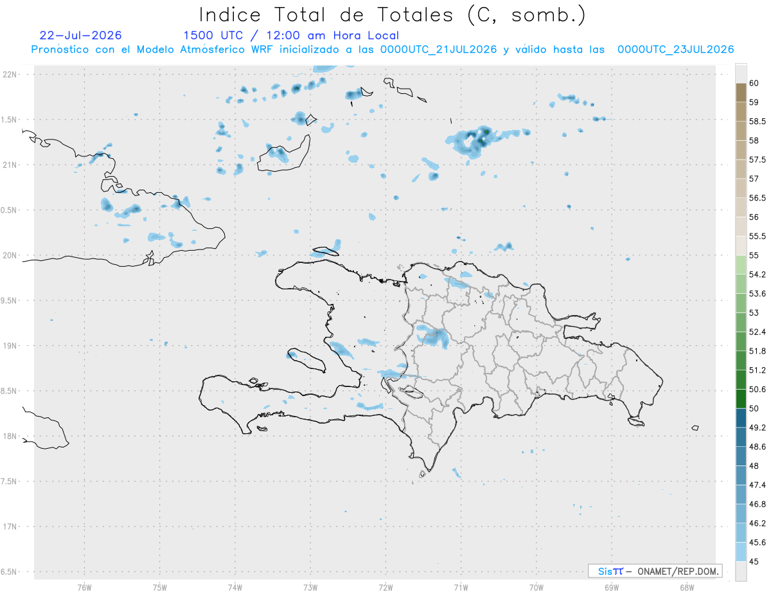771x596 pixels.
Task: Choose the green swatch between 52.4 and 53
Action: pyautogui.click(x=741, y=322)
